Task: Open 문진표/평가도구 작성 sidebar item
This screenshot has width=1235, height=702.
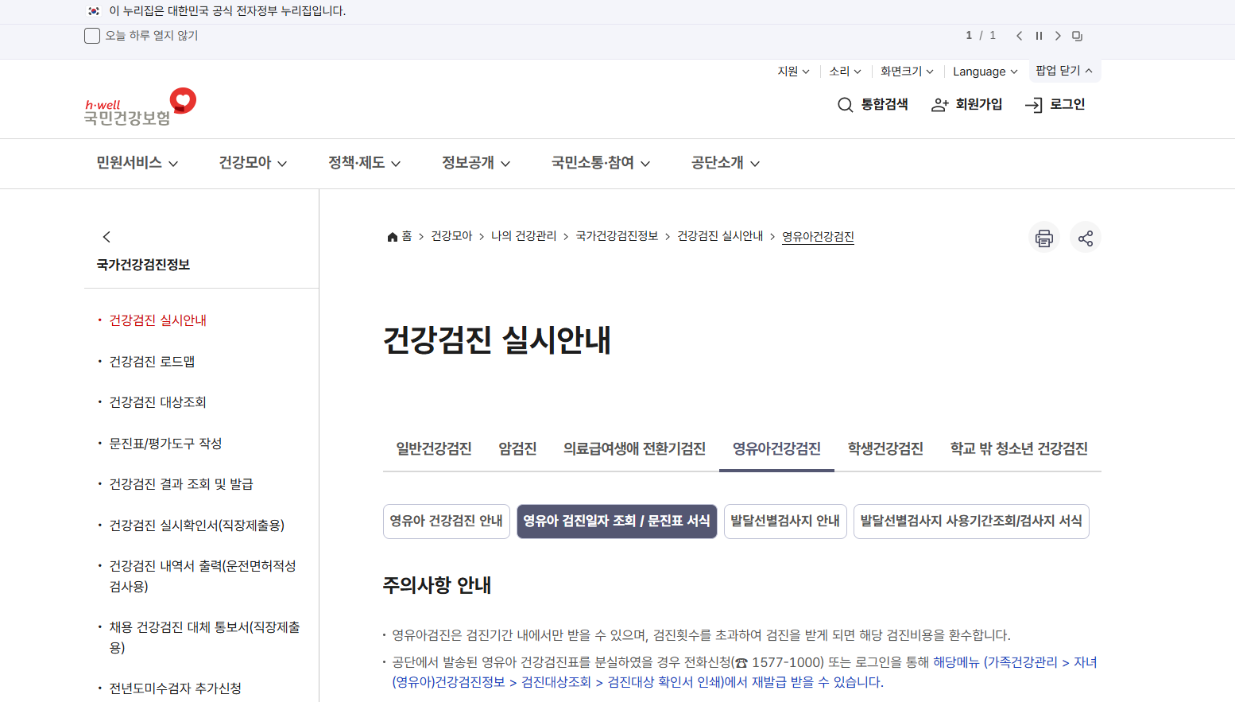Action: 165,444
